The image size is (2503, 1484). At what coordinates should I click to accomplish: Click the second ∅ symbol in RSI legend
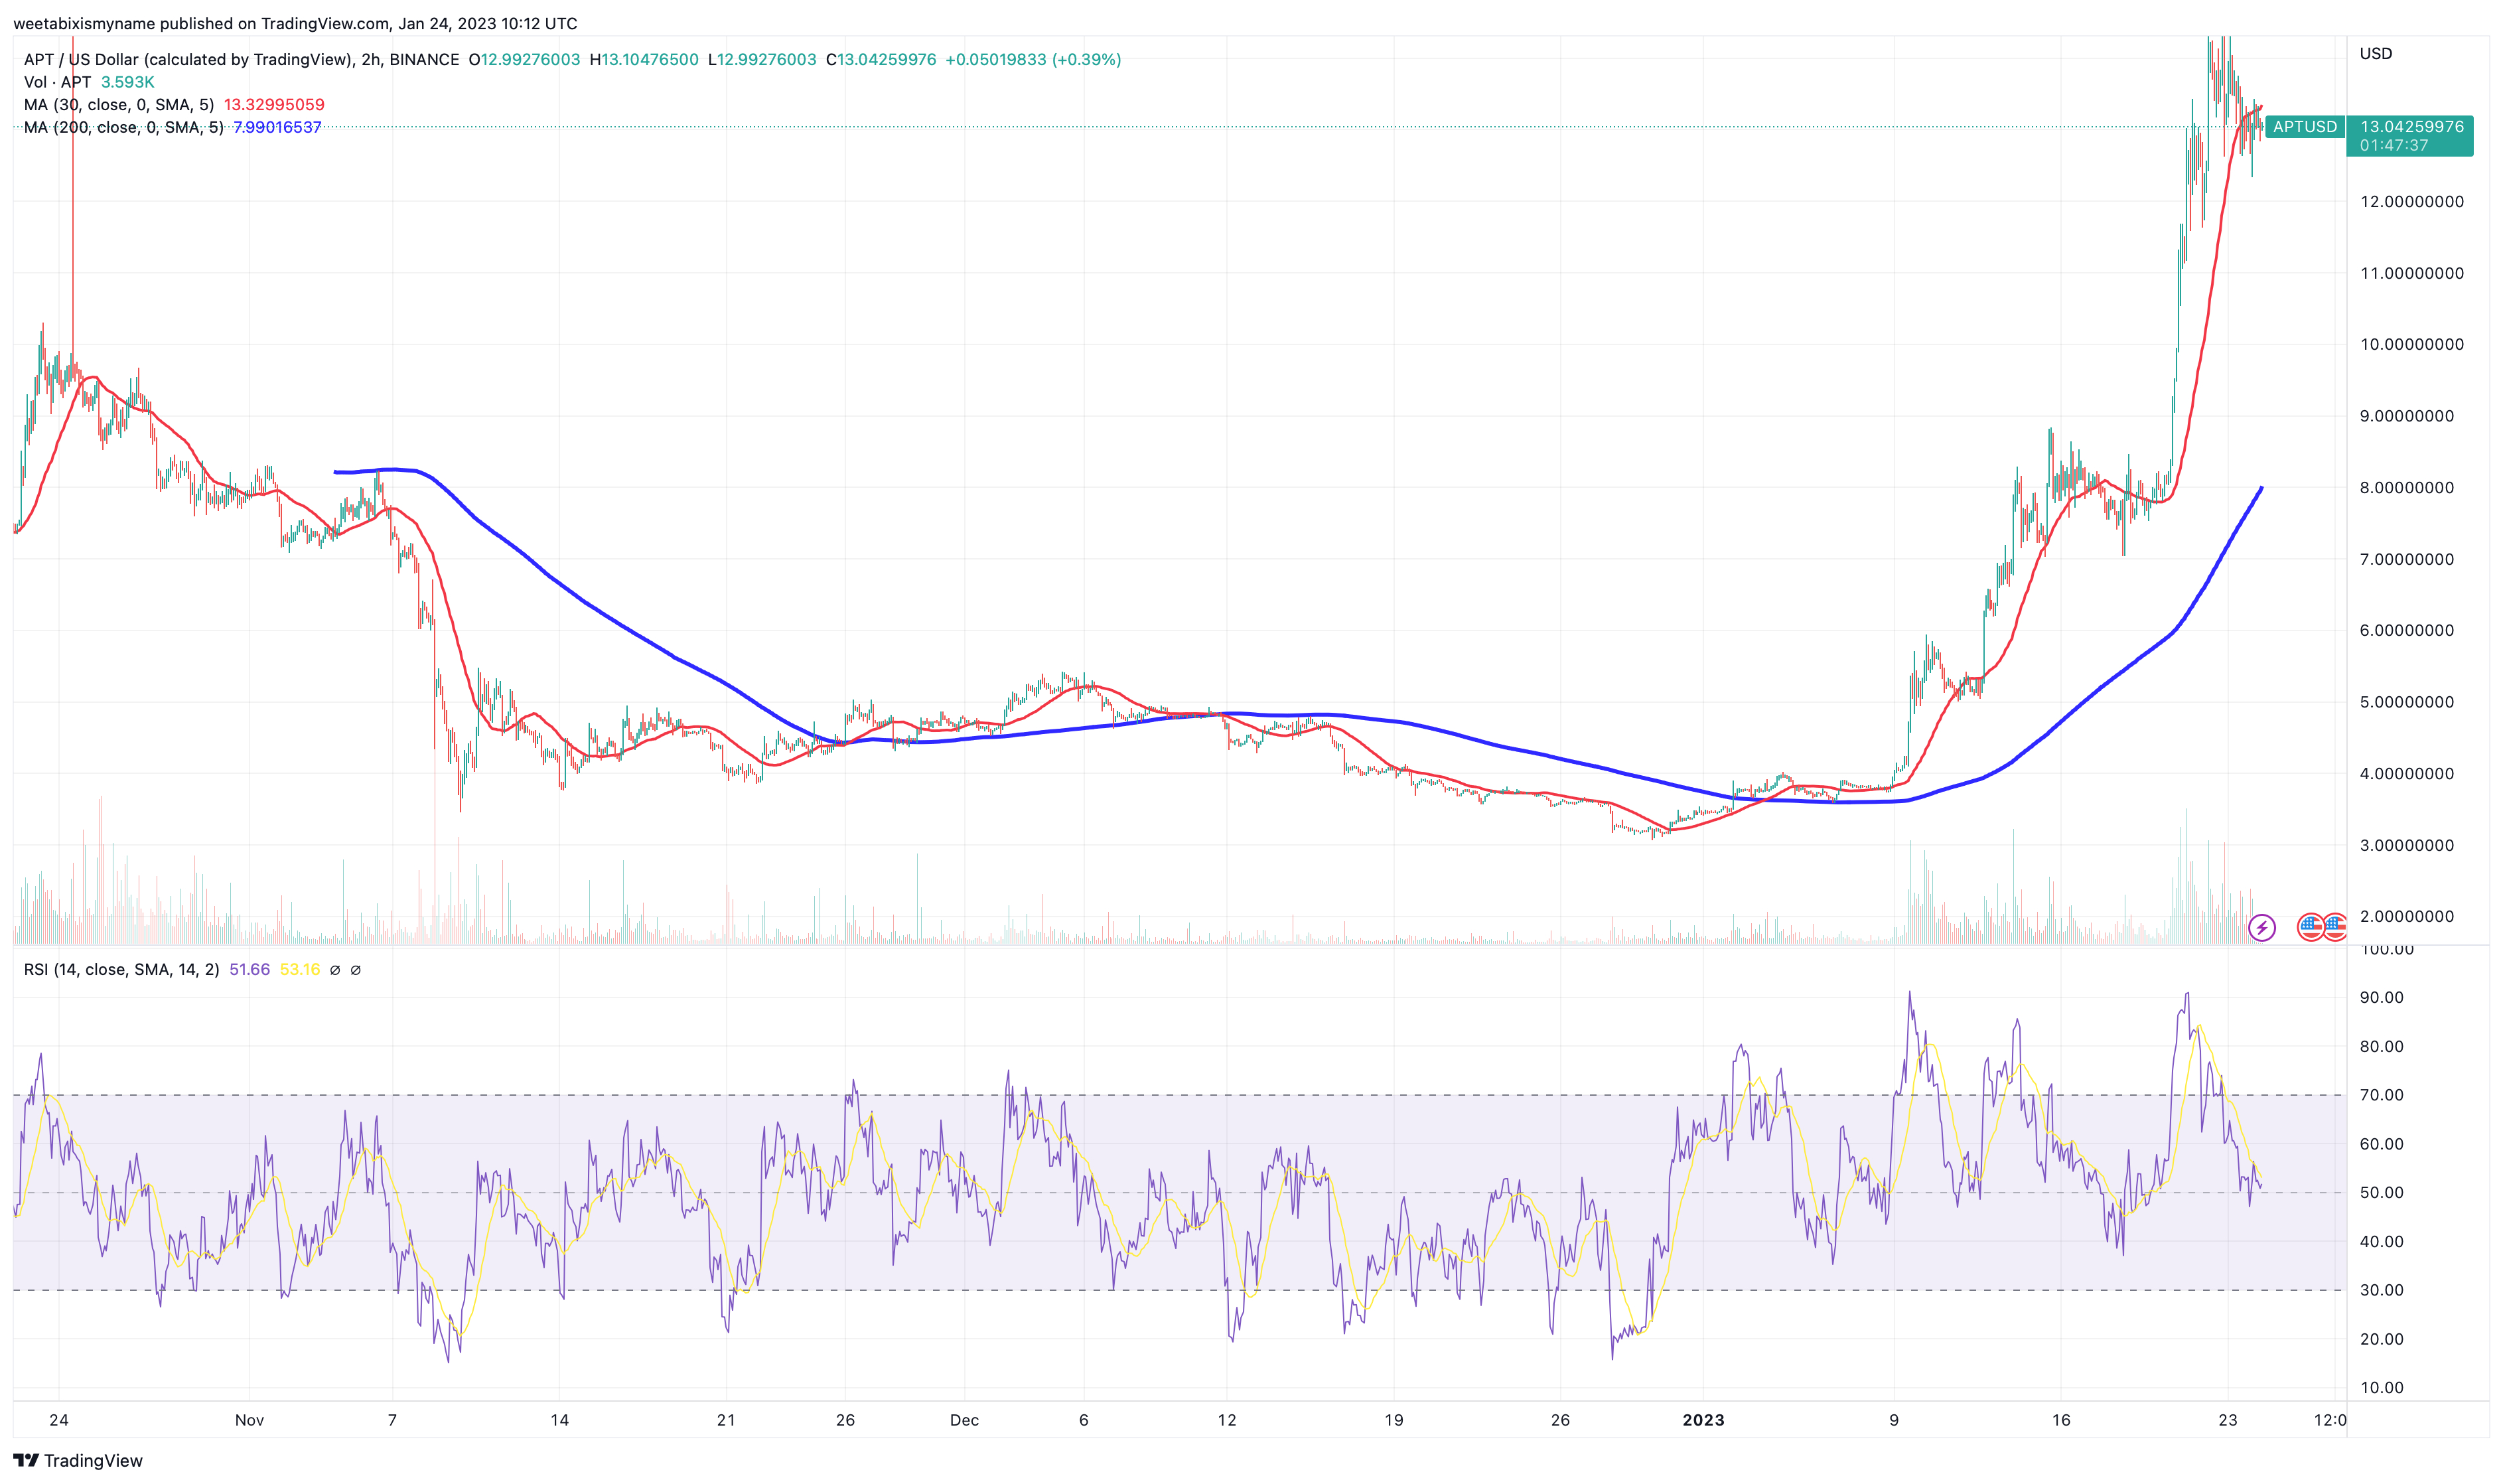(356, 970)
